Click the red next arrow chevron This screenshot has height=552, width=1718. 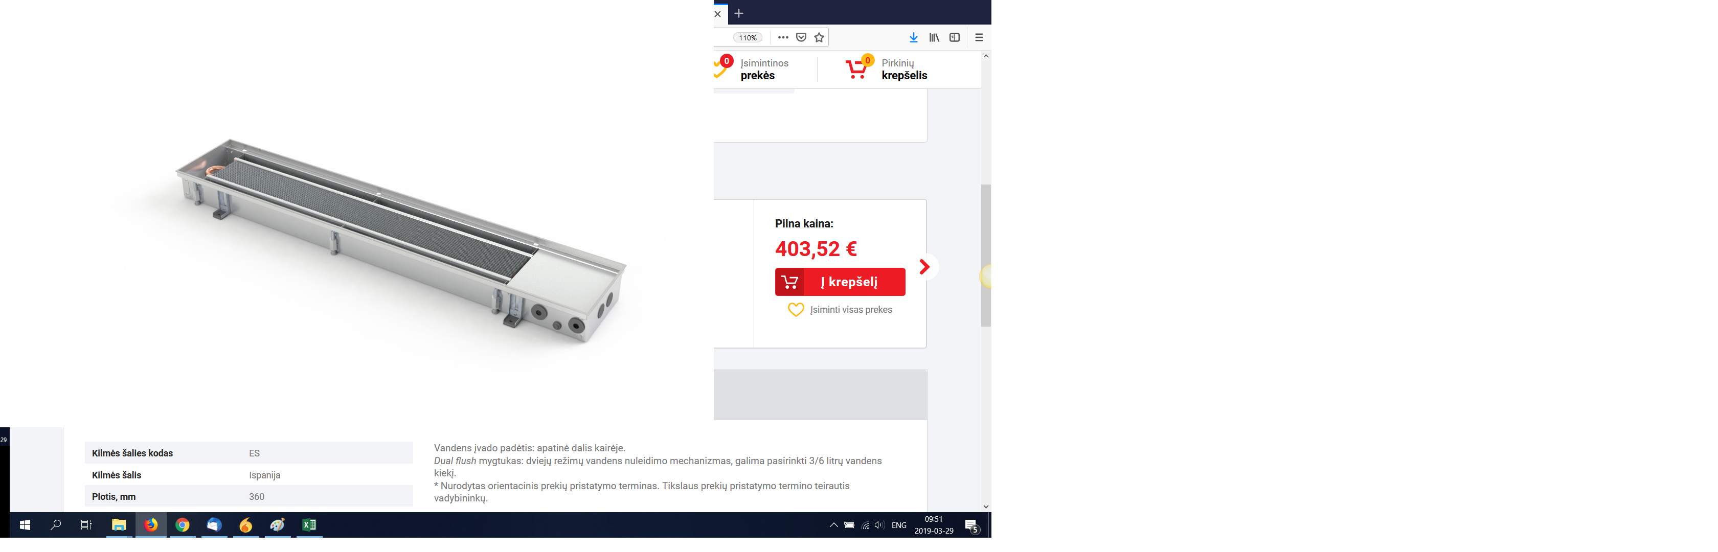click(x=924, y=267)
